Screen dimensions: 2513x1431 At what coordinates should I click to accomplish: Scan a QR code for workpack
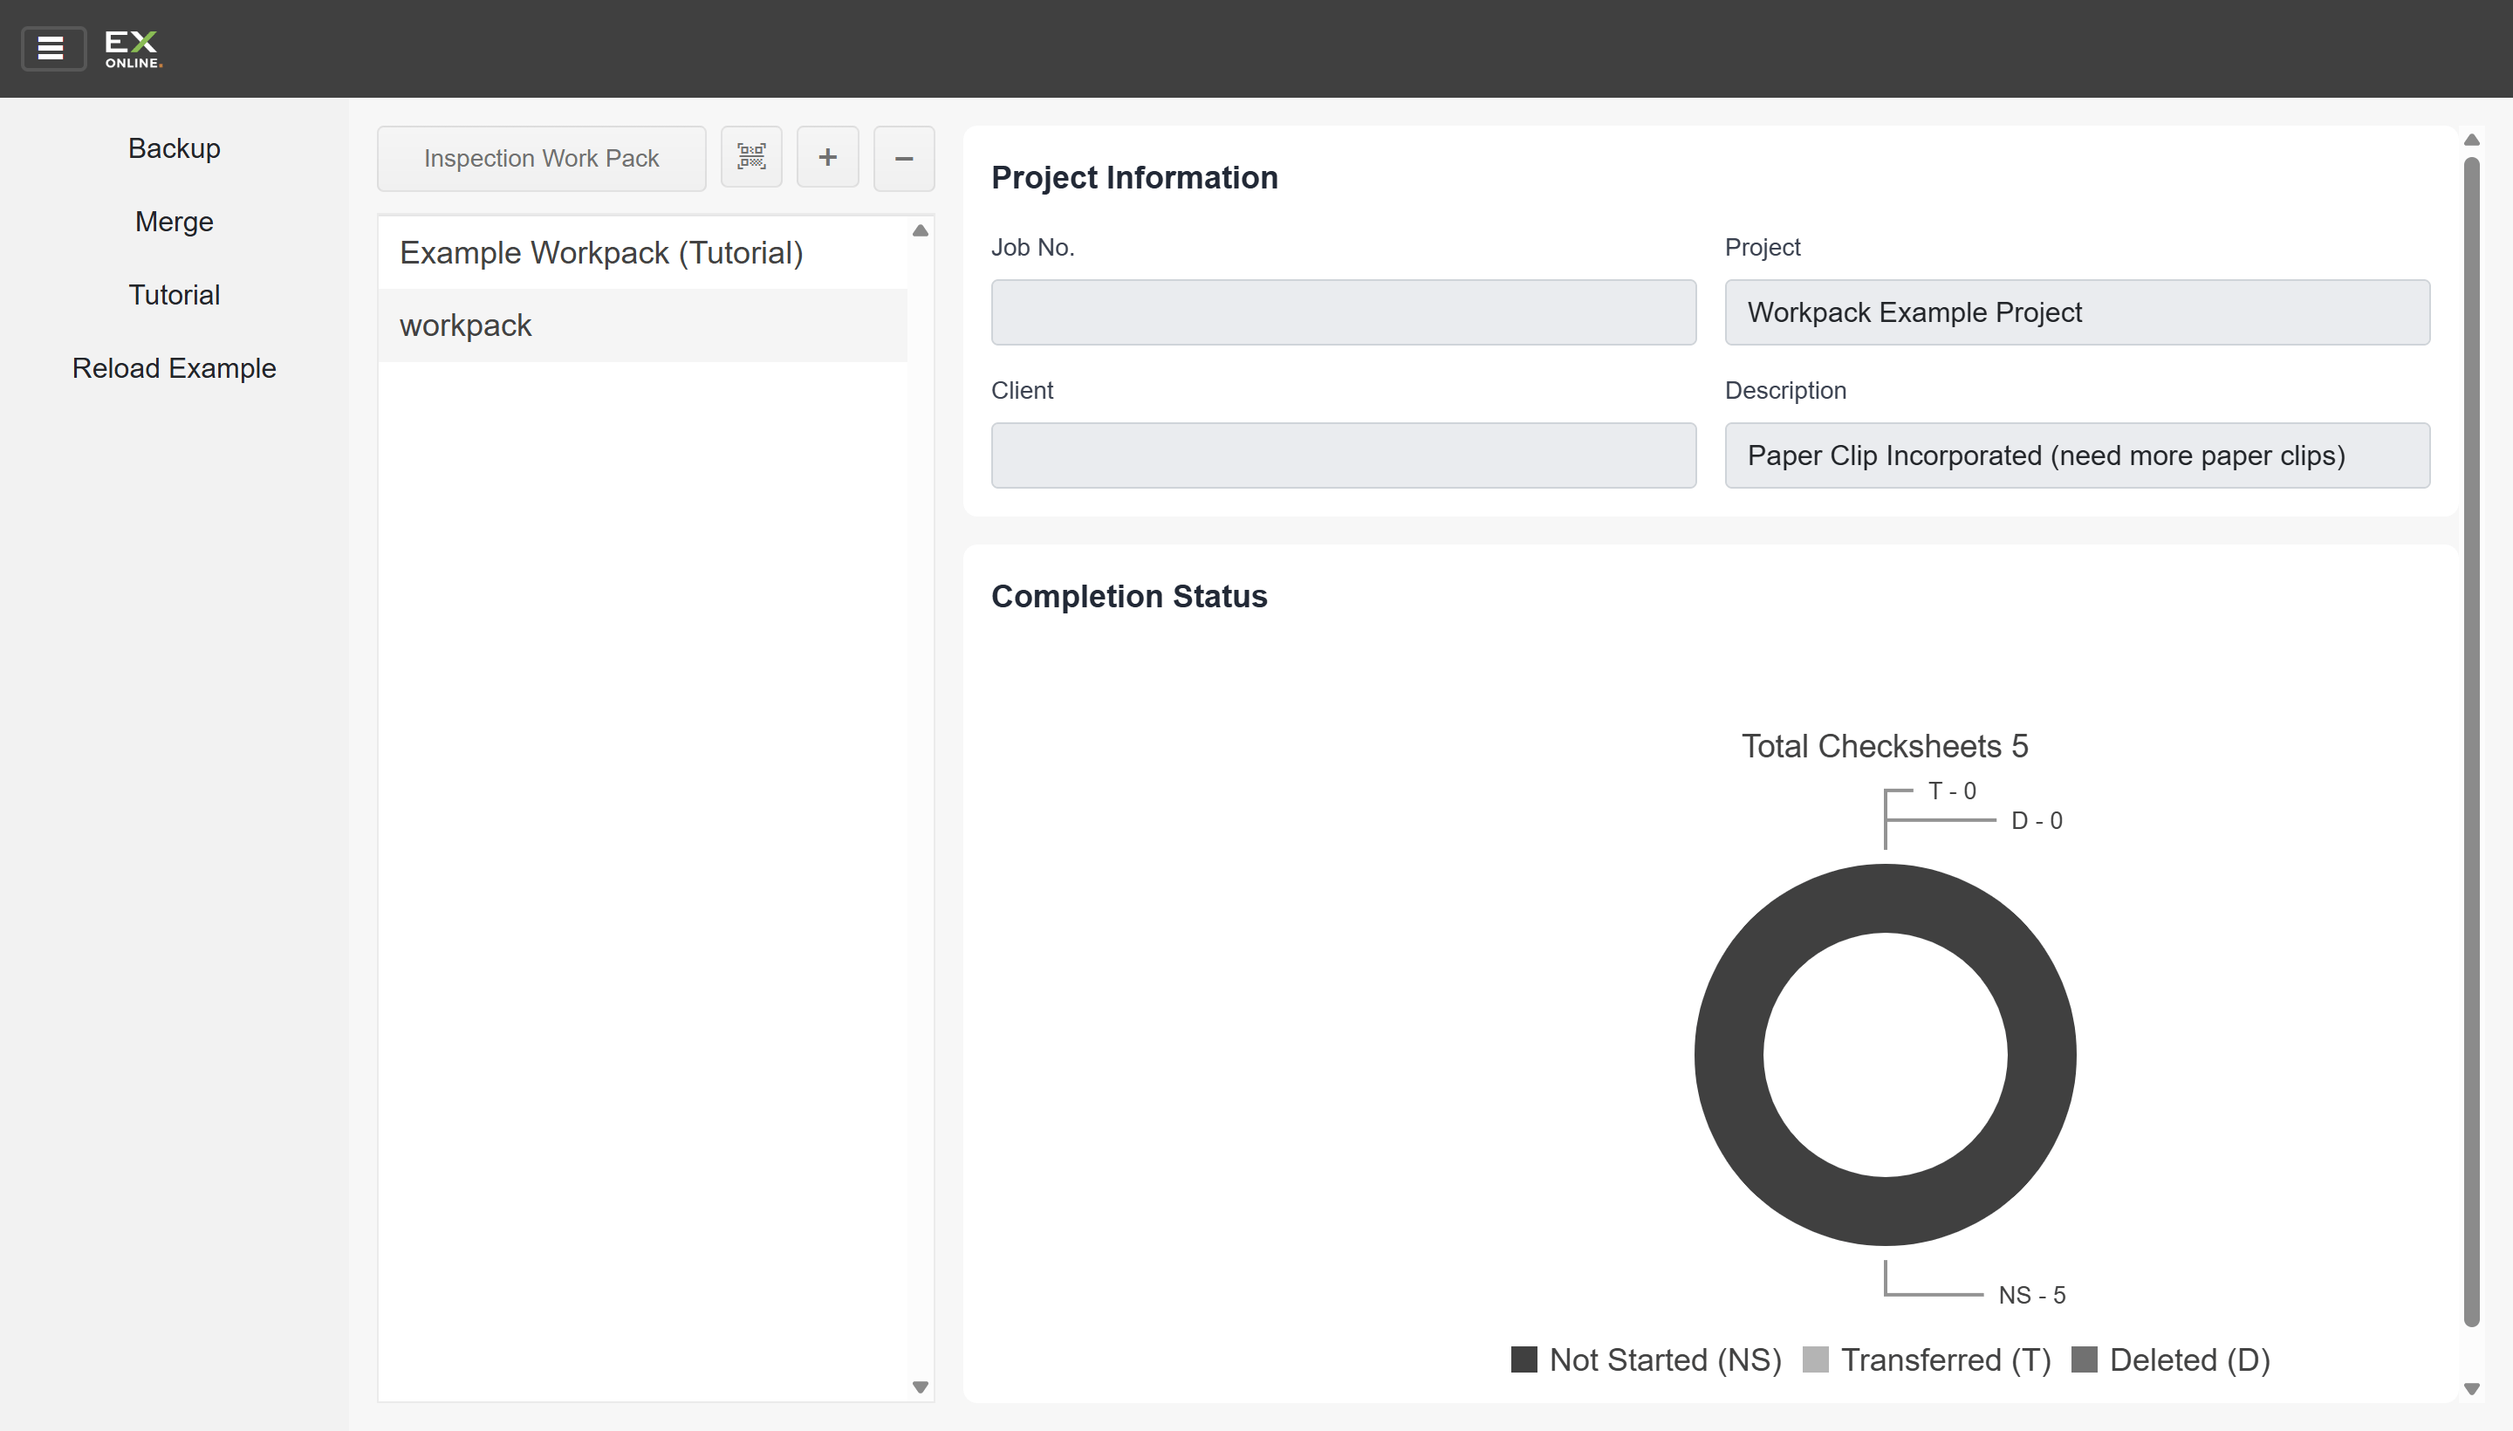(751, 157)
